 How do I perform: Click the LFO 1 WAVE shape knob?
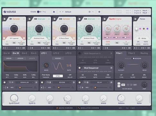point(46,65)
